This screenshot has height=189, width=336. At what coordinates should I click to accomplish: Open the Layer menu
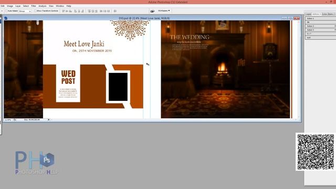18,6
